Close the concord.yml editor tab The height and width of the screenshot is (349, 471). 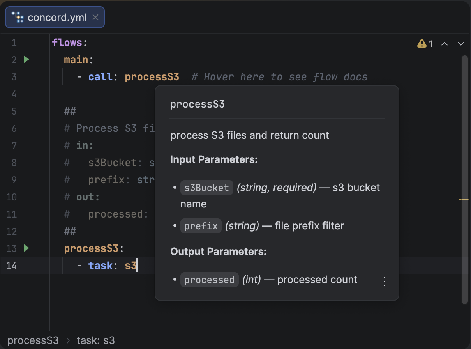[x=95, y=18]
